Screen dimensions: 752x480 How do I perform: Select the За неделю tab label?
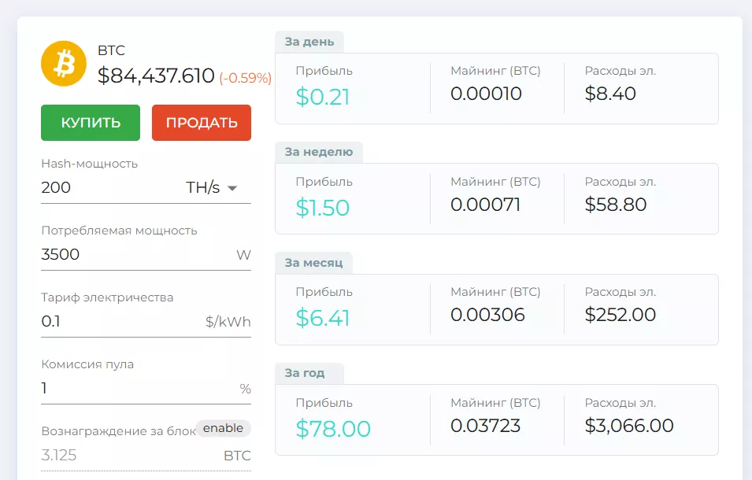(318, 152)
